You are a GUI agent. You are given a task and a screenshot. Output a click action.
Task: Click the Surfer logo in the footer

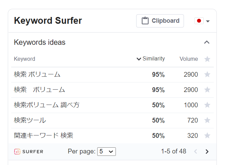(x=28, y=151)
